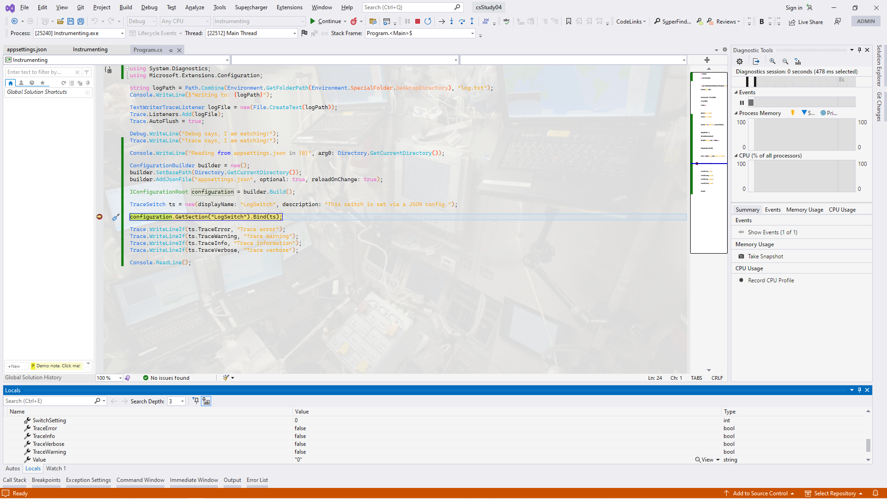Viewport: 887px width, 499px height.
Task: Switch to the Watch 1 tab
Action: click(56, 469)
